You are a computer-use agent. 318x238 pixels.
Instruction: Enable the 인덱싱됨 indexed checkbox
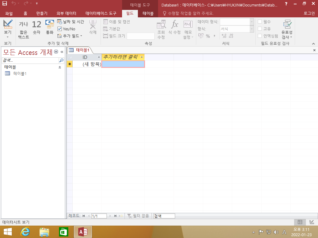point(260,36)
